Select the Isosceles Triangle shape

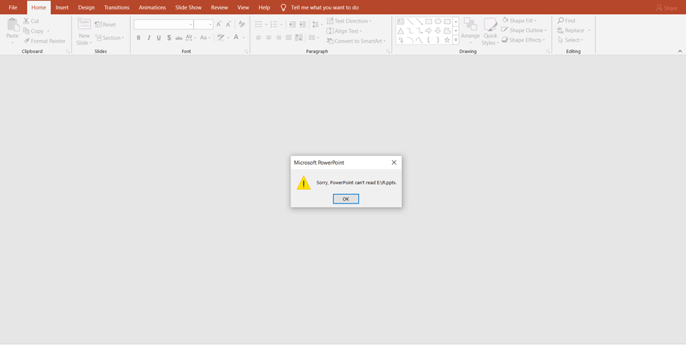click(x=401, y=31)
